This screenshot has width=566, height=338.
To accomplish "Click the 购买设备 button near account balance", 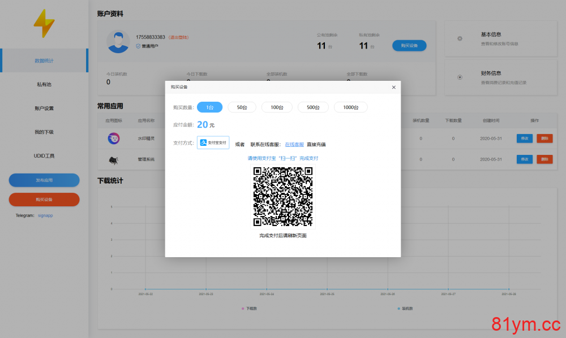I will point(409,45).
